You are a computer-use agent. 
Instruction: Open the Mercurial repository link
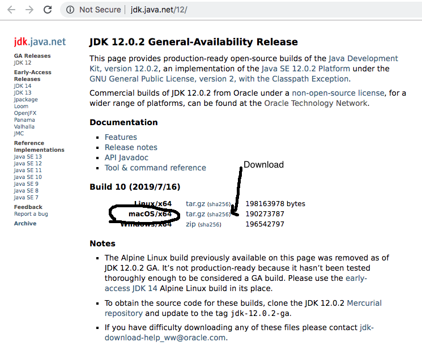click(x=243, y=308)
